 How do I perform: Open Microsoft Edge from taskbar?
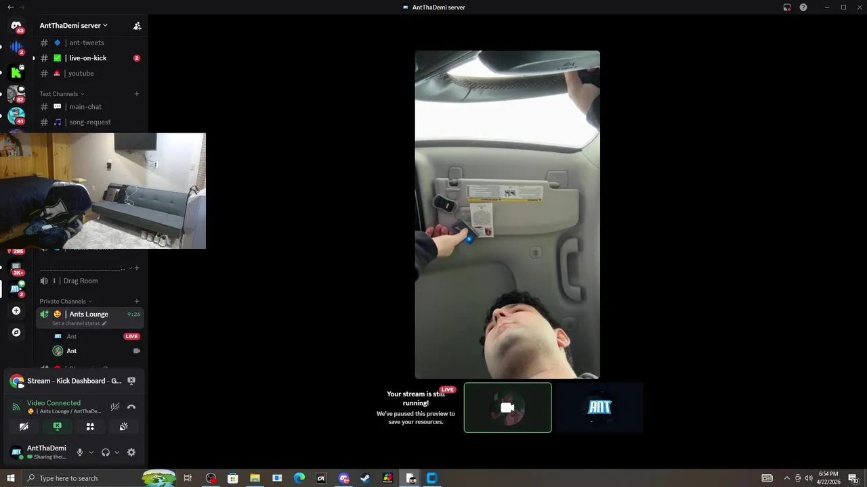(x=299, y=478)
